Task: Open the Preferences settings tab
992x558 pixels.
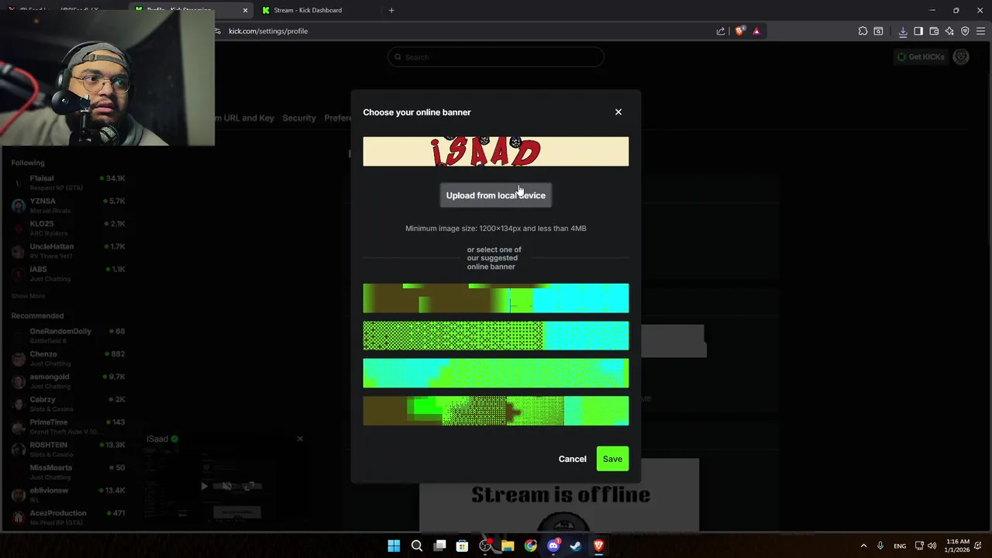Action: [x=338, y=118]
